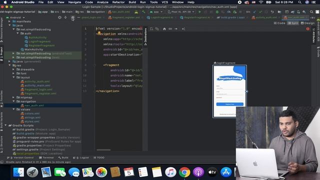
Task: Click the auto arrange icon in navigation editor
Action: 183,29
